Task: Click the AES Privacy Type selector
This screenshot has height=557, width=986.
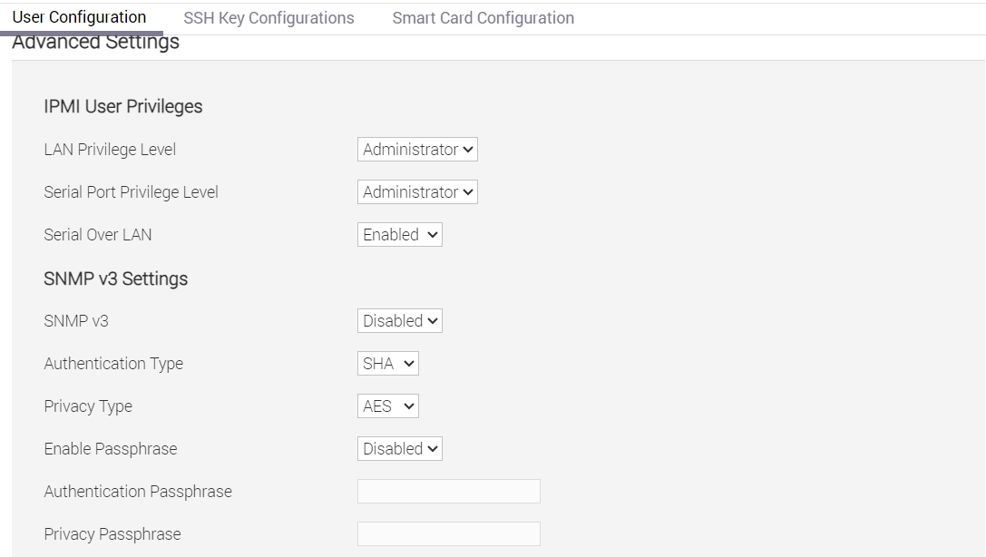Action: [387, 406]
